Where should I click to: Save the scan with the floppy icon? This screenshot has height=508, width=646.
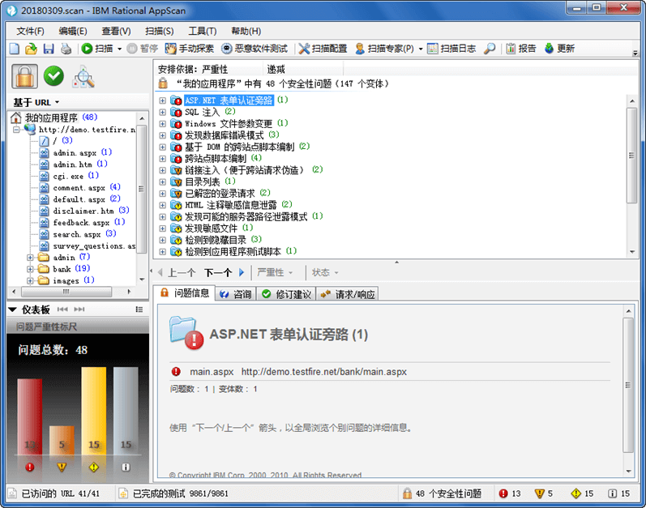[x=49, y=49]
